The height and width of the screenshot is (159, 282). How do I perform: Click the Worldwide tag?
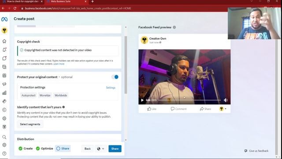tap(61, 95)
